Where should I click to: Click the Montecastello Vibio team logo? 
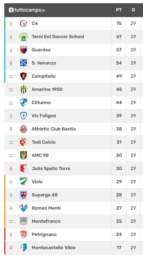[x=24, y=248]
